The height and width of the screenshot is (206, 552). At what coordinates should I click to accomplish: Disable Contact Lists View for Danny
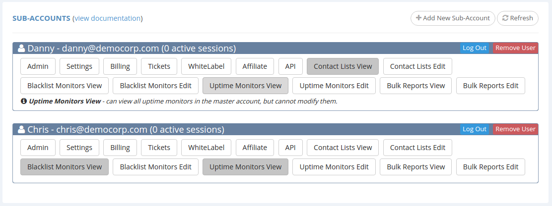[x=343, y=66]
